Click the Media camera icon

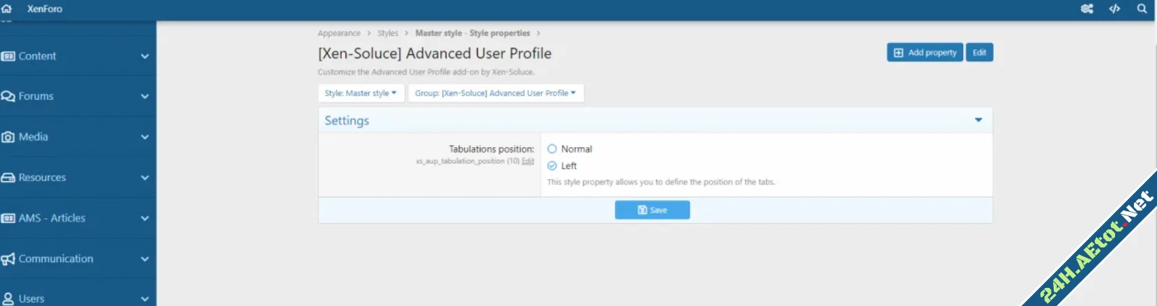[x=8, y=137]
